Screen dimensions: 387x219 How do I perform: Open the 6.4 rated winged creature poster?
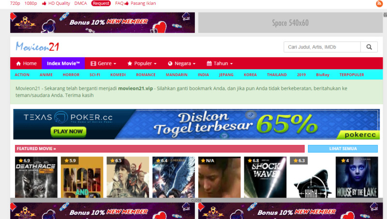pos(174,177)
